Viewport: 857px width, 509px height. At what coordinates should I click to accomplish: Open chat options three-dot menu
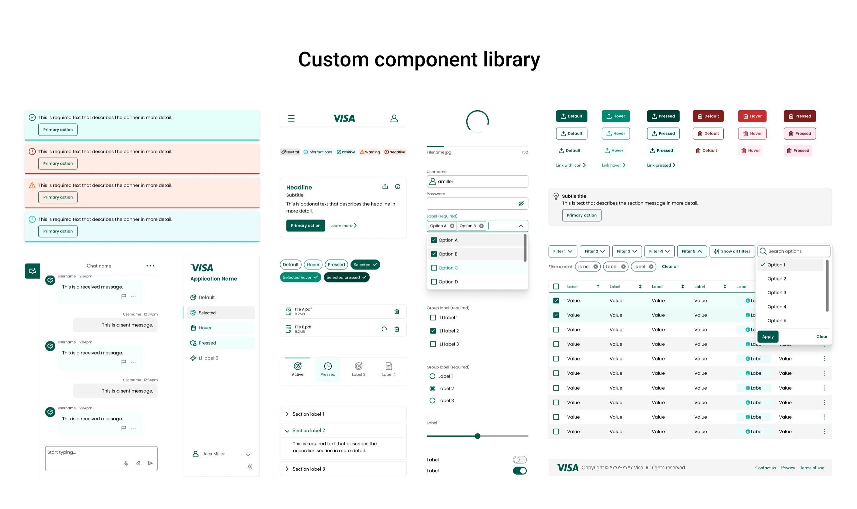[x=150, y=266]
